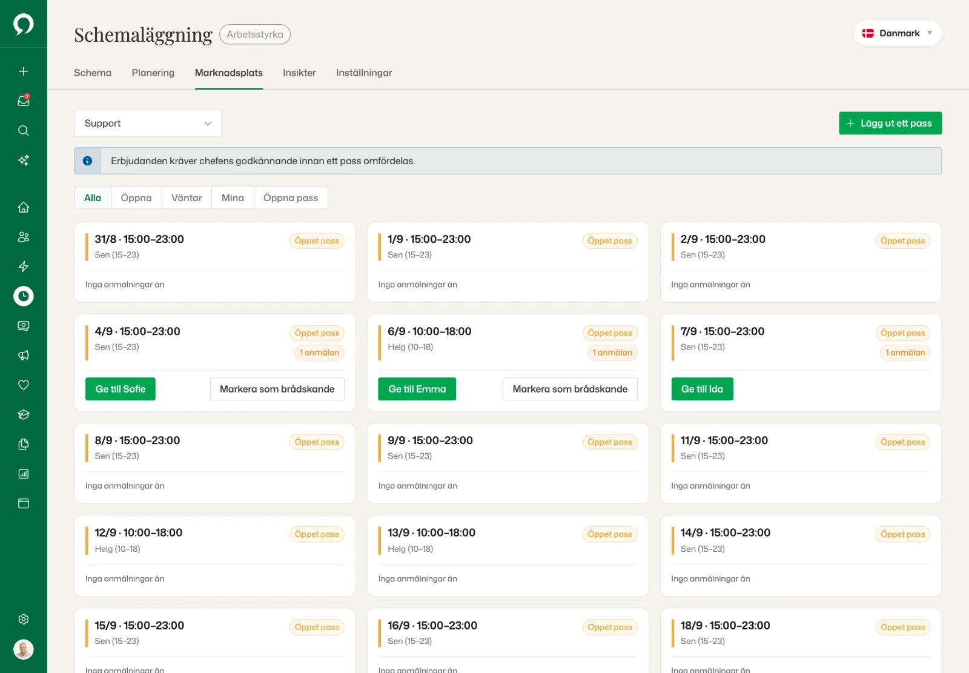Click the search magnifier in sidebar
The width and height of the screenshot is (969, 673).
pyautogui.click(x=24, y=130)
